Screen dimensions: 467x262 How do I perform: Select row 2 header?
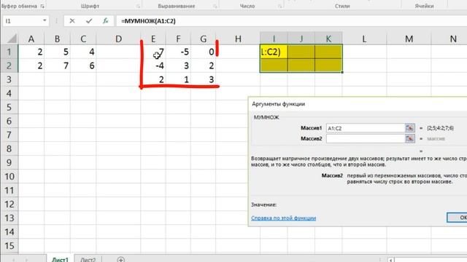9,65
